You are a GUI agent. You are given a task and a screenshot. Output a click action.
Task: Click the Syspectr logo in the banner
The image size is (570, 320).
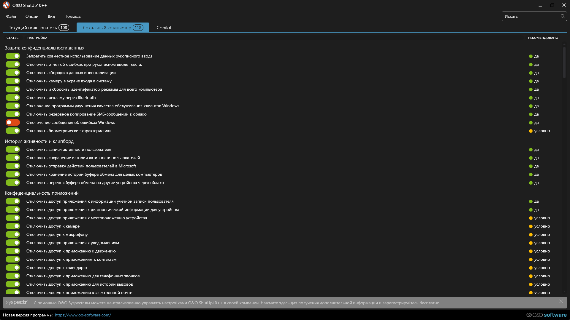[x=17, y=303]
